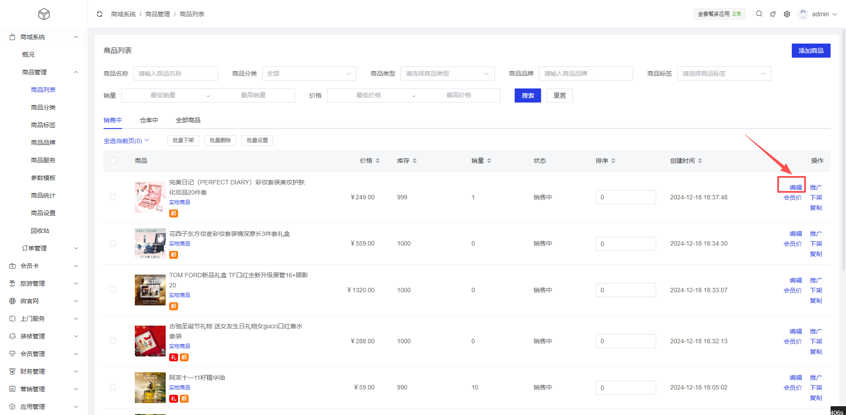Screen dimensions: 846x415
Task: Sort by stock using the 库存 sort arrows
Action: pos(415,161)
